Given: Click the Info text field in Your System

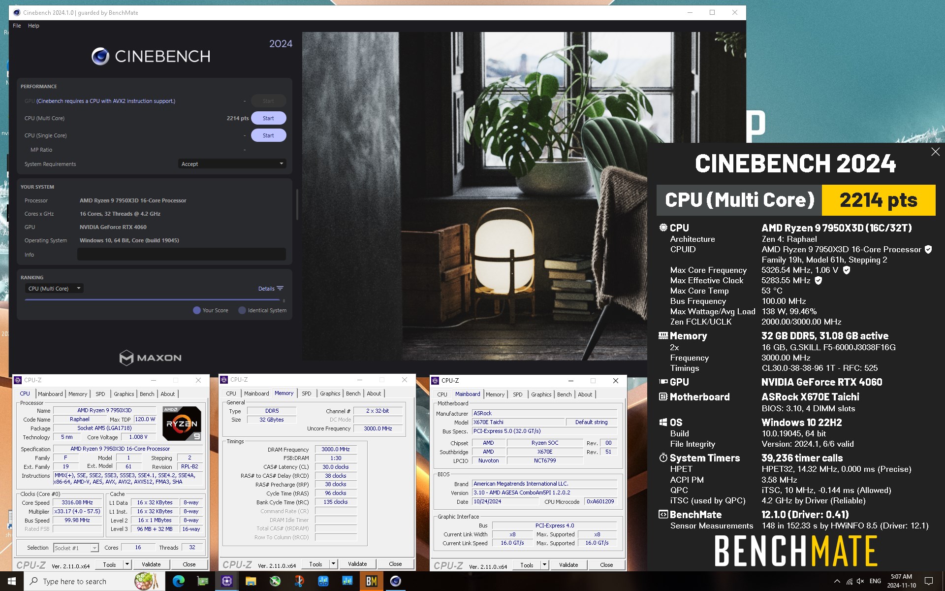Looking at the screenshot, I should (x=182, y=254).
